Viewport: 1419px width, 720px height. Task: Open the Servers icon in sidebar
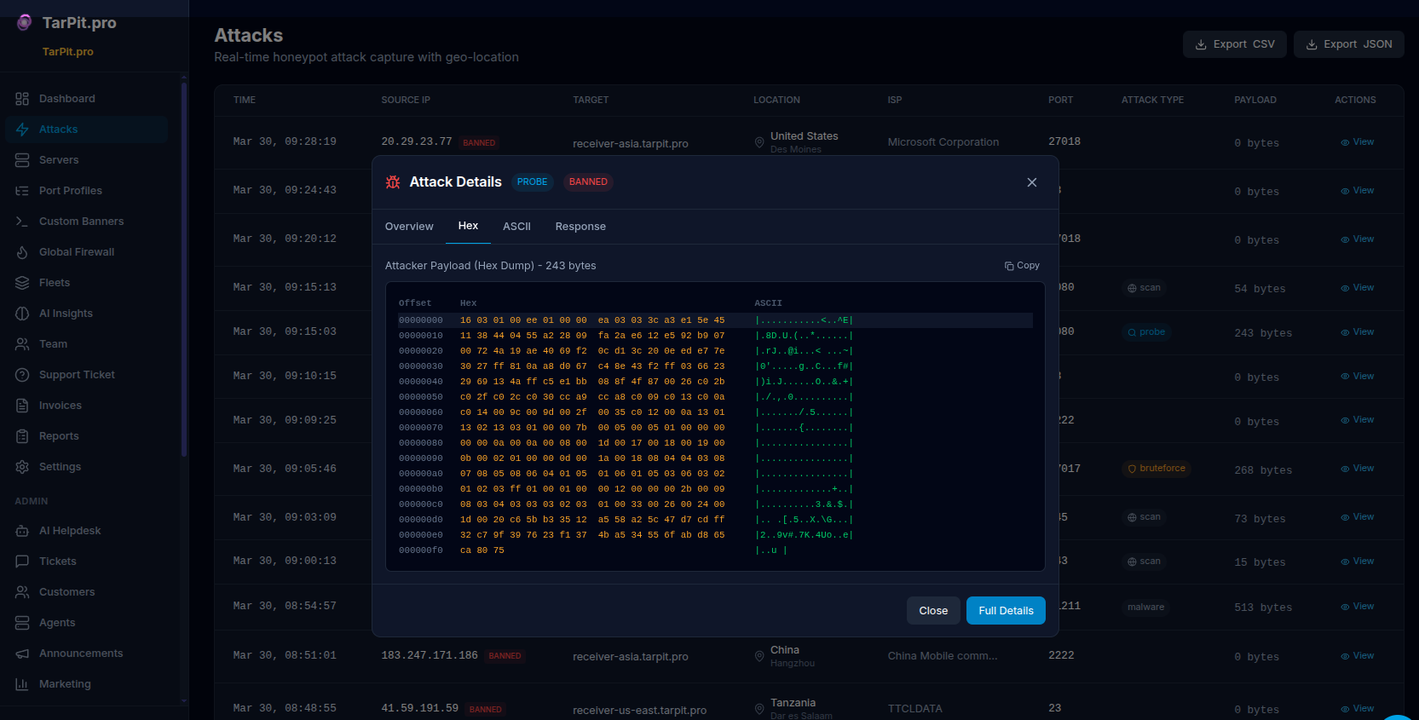point(22,160)
